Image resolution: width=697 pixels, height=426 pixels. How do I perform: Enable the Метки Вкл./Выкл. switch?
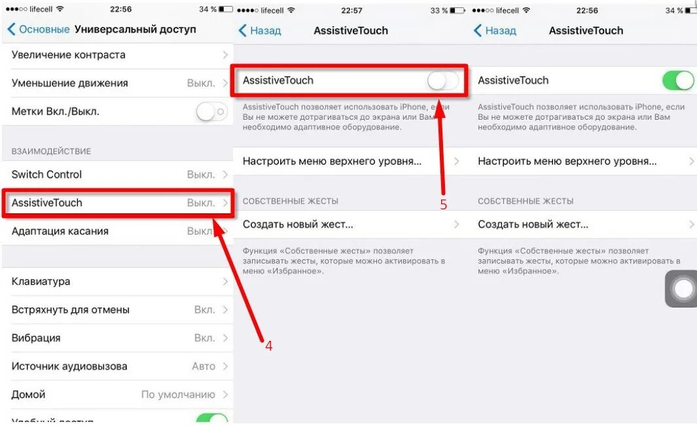[211, 111]
